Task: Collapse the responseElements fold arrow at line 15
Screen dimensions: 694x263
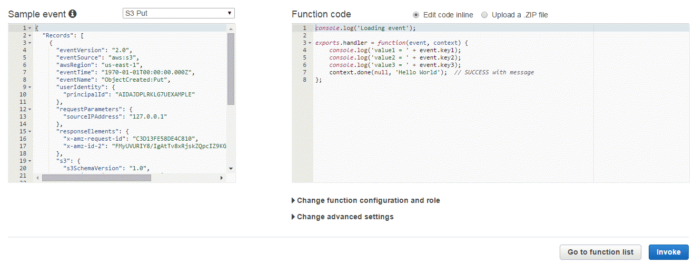Action: point(30,131)
